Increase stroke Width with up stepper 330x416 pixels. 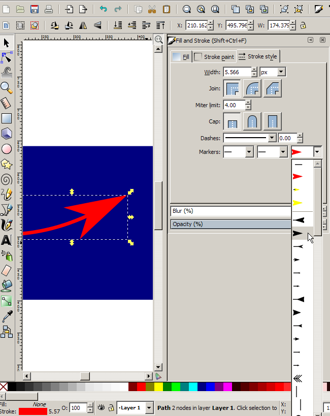coord(254,70)
